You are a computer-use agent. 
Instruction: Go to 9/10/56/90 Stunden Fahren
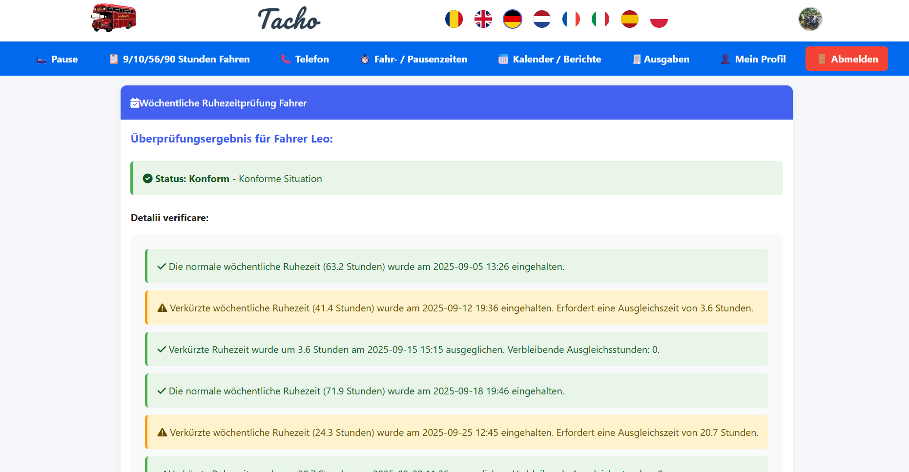tap(179, 59)
